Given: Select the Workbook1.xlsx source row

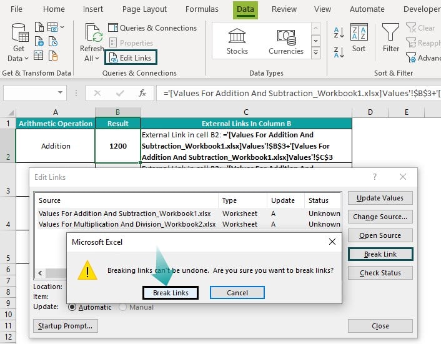Looking at the screenshot, I should click(x=189, y=214).
